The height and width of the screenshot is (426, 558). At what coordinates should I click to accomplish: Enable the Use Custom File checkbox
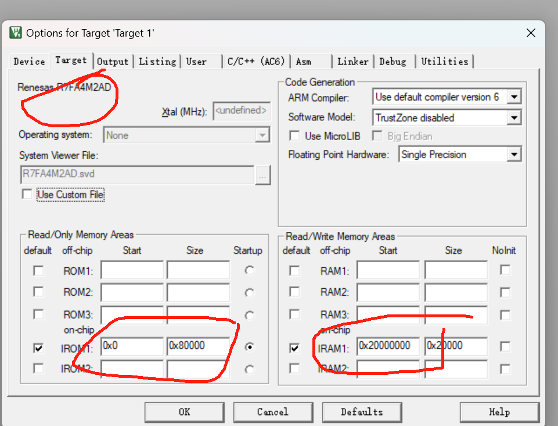point(27,195)
